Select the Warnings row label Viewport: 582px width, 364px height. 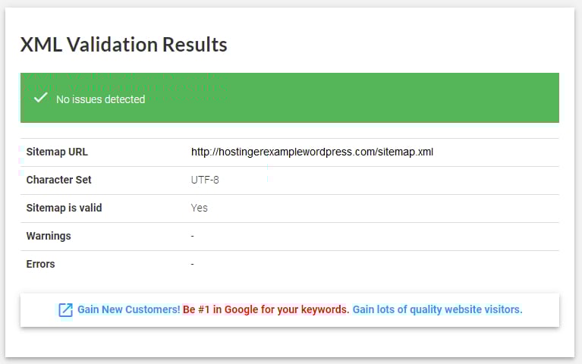(x=49, y=236)
